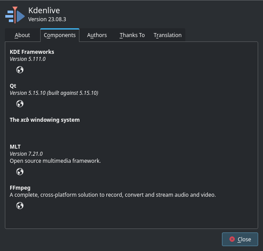Go to the Translation tab
Viewport: 263px width, 251px height.
168,35
